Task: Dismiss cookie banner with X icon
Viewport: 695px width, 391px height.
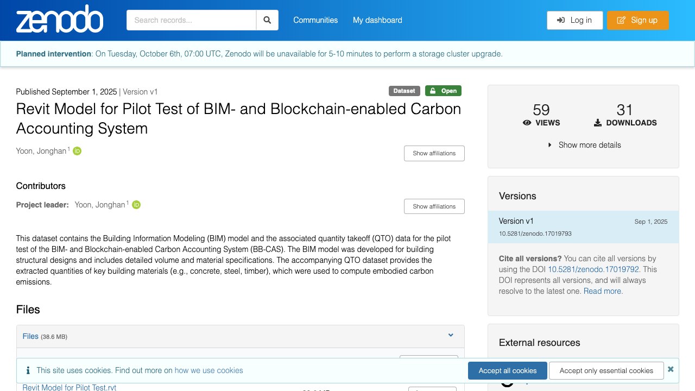Action: coord(671,369)
